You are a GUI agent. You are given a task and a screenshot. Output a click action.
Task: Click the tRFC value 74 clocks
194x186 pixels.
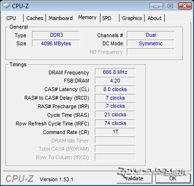pyautogui.click(x=115, y=123)
